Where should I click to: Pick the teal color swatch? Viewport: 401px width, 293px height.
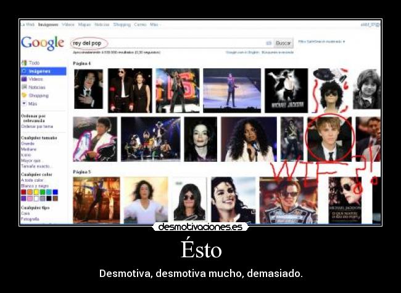pyautogui.click(x=49, y=192)
